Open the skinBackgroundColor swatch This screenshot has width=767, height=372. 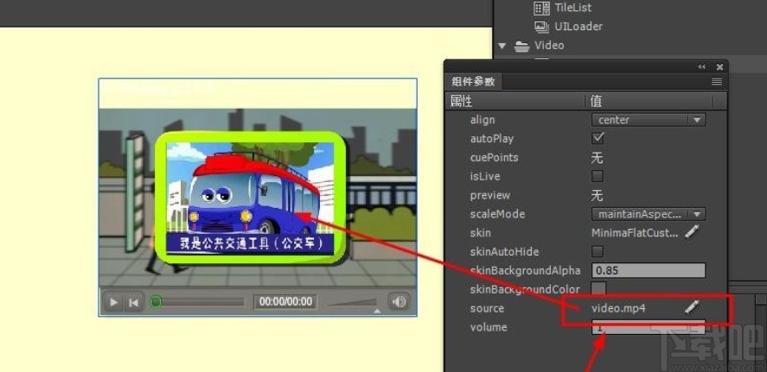[x=598, y=289]
